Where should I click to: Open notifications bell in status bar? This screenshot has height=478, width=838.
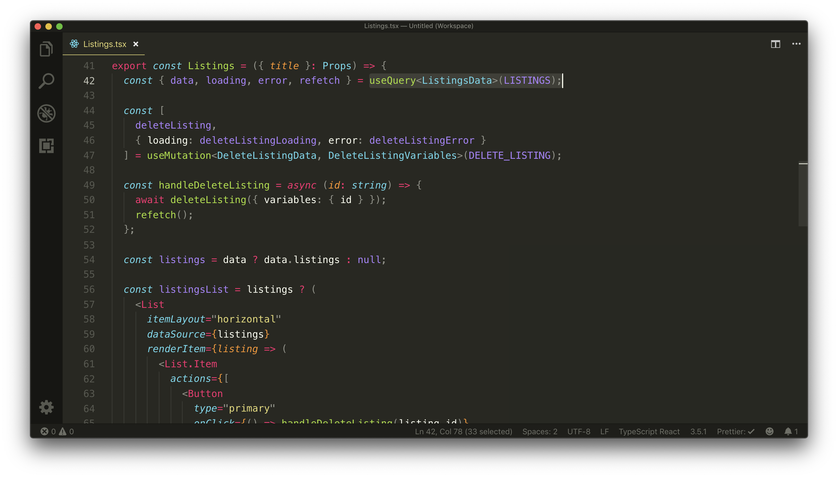pos(791,431)
